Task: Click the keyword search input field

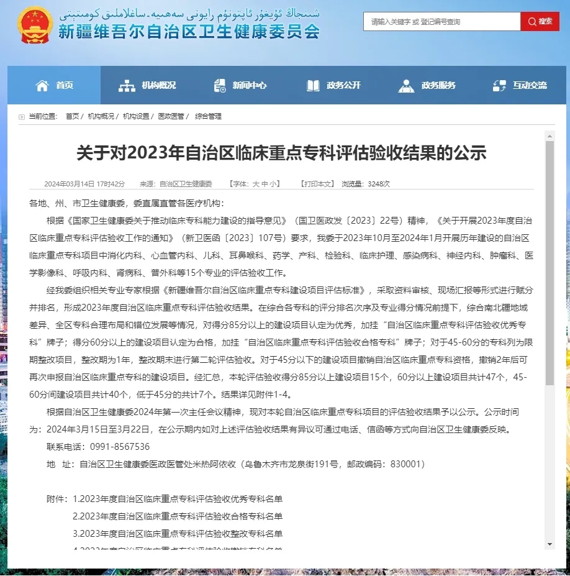Action: (x=441, y=22)
